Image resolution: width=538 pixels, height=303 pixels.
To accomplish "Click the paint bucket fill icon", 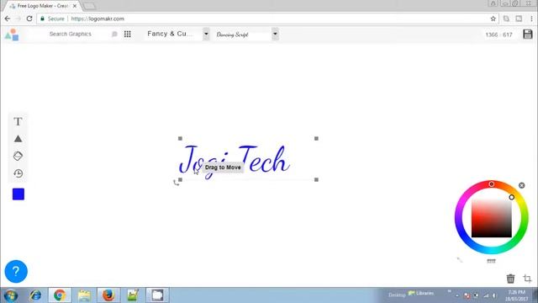I will [18, 156].
